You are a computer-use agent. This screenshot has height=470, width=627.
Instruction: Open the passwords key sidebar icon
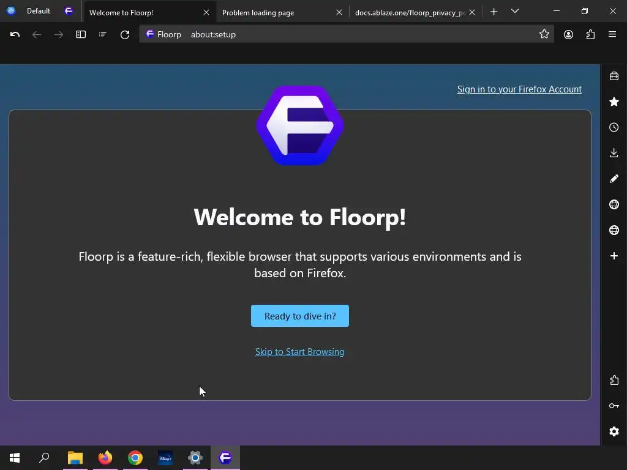click(x=614, y=406)
